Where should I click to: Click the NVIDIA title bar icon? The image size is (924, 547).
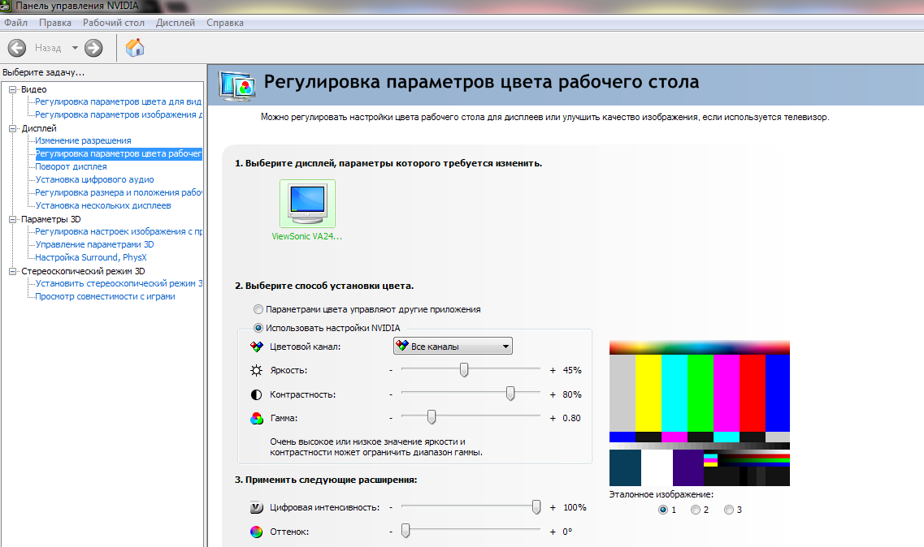coord(6,6)
